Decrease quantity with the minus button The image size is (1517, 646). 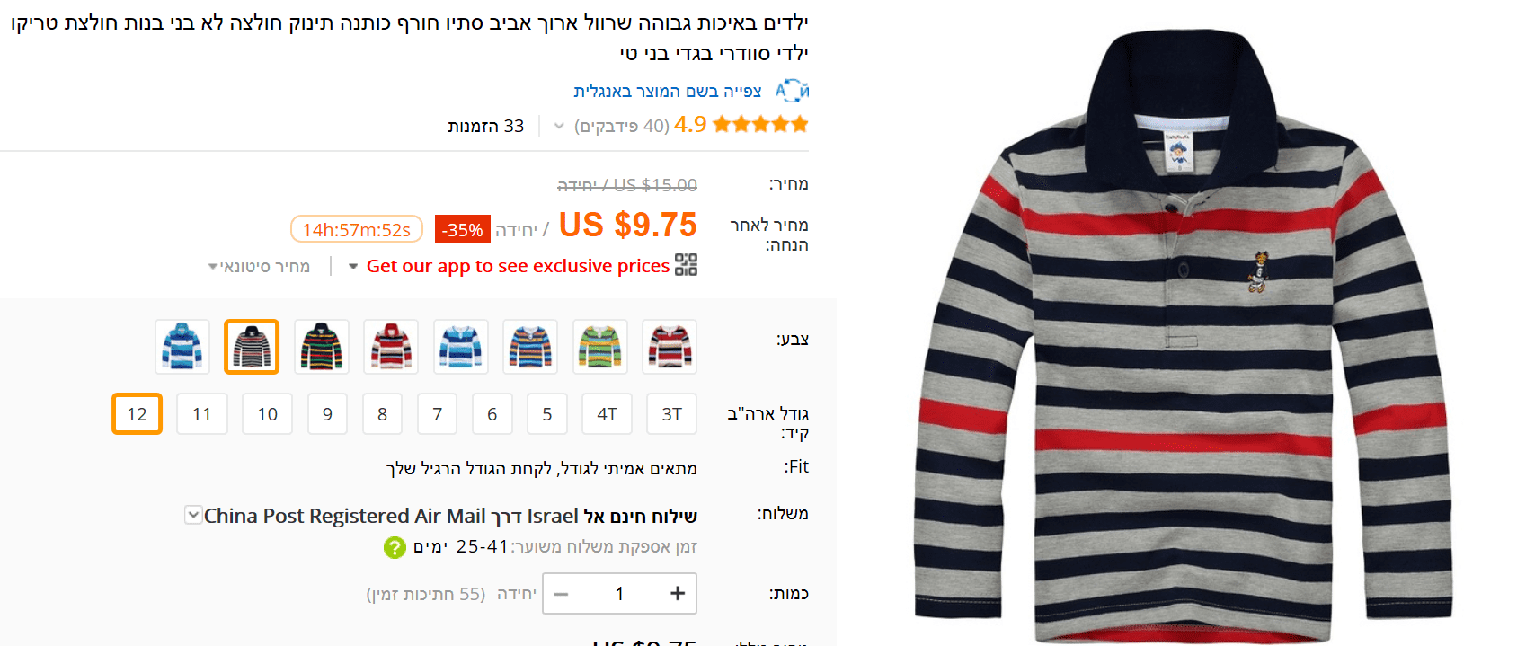561,593
